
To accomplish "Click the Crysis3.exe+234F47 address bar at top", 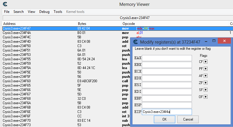I will click(x=118, y=18).
